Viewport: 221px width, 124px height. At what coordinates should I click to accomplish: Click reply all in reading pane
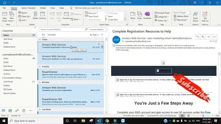click(203, 37)
